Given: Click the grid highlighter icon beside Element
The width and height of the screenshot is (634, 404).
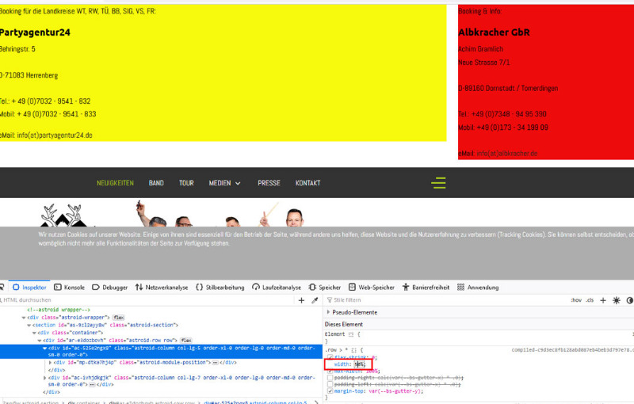Looking at the screenshot, I should tap(351, 334).
